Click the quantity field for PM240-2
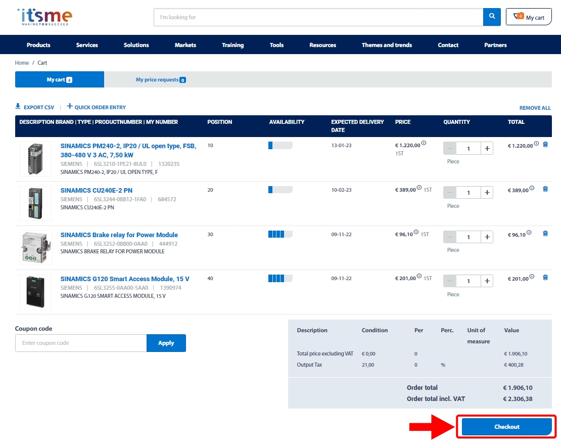 [x=469, y=148]
